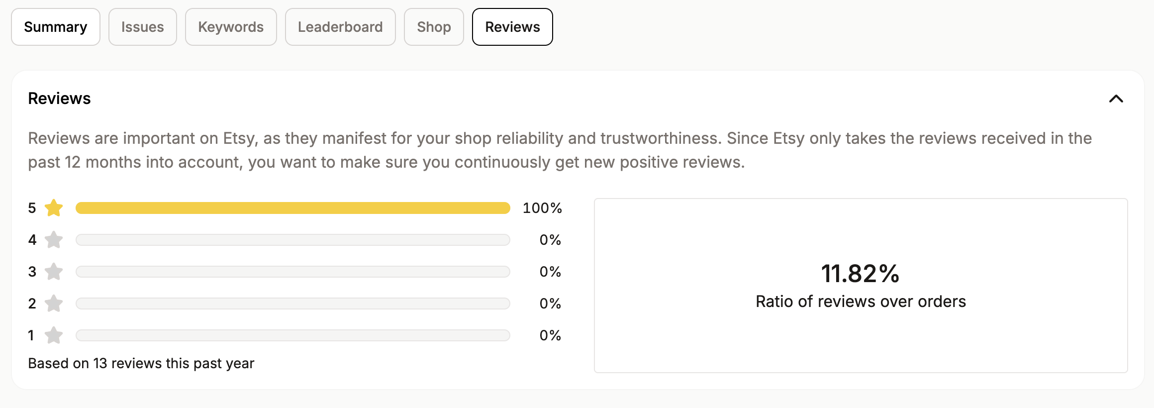The width and height of the screenshot is (1154, 408).
Task: Click the Reviews section heading
Action: pos(59,99)
